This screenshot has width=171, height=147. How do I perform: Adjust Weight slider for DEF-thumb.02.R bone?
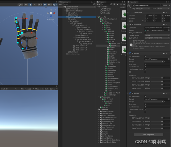157,121
